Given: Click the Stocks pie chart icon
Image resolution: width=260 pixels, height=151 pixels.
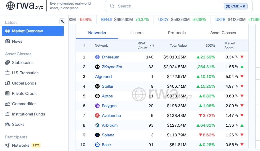Looking at the screenshot, I should pos(7,124).
